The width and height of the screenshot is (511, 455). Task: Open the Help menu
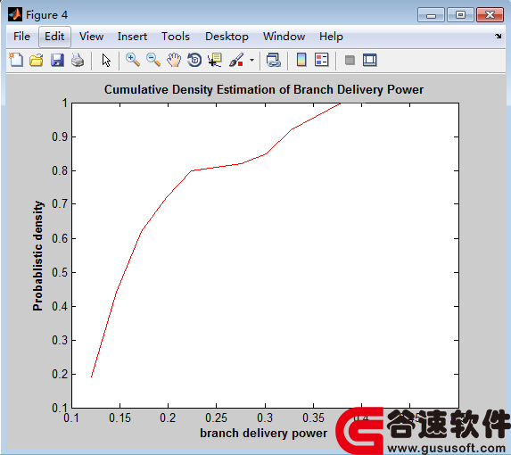click(331, 37)
